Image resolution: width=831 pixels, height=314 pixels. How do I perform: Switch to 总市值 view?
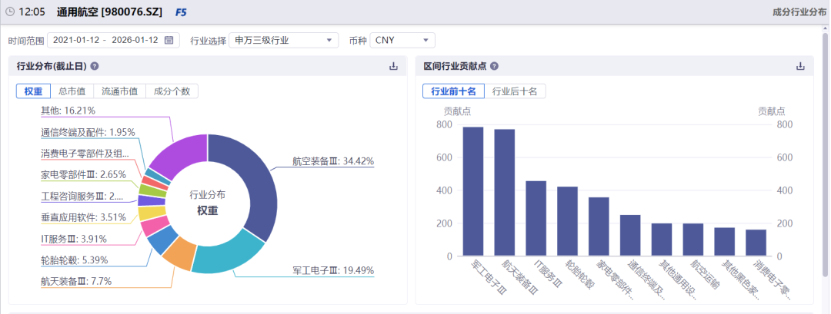tap(72, 91)
